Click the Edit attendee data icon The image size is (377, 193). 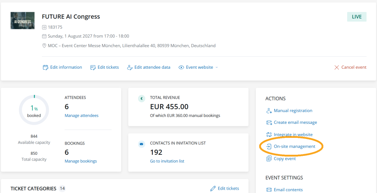coord(130,67)
